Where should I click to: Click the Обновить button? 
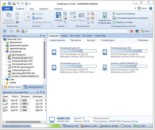143,40
